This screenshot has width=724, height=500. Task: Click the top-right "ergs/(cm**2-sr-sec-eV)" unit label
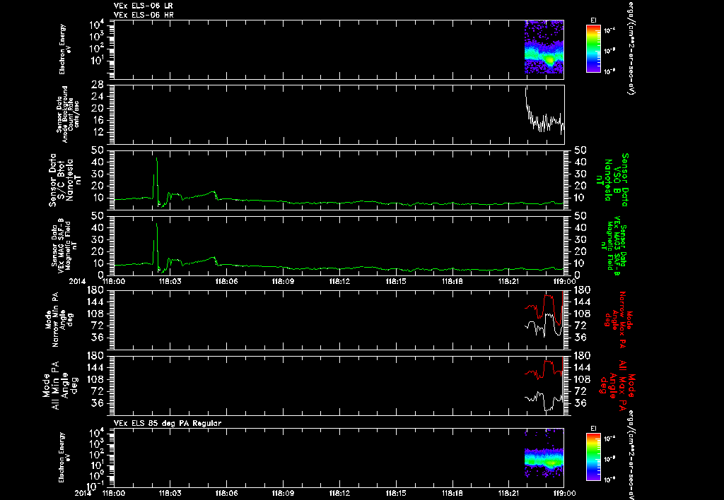[x=630, y=47]
